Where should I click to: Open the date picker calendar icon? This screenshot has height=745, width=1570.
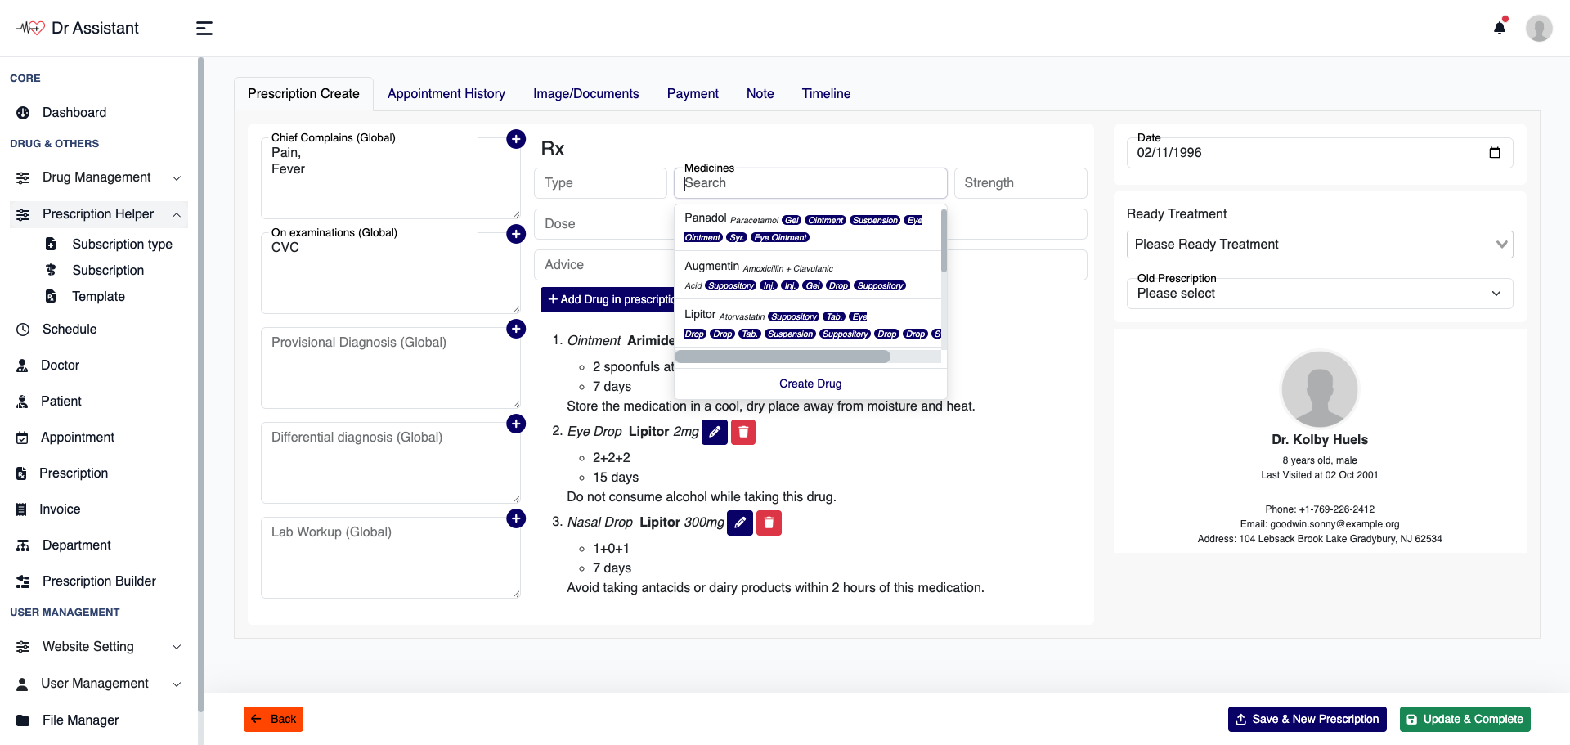click(1495, 153)
